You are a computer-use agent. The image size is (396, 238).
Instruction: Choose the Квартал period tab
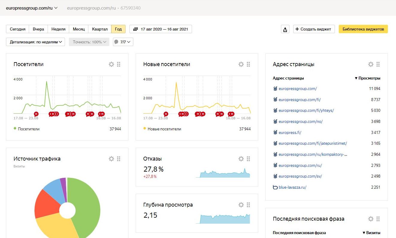pos(100,29)
